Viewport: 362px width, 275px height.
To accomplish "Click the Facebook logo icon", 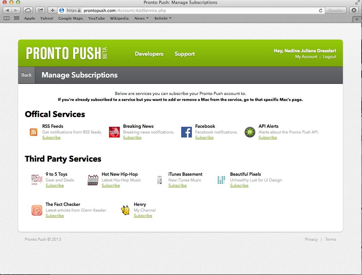I will 186,132.
